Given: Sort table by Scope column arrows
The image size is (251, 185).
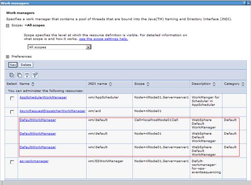Looking at the screenshot, I should pos(148,84).
